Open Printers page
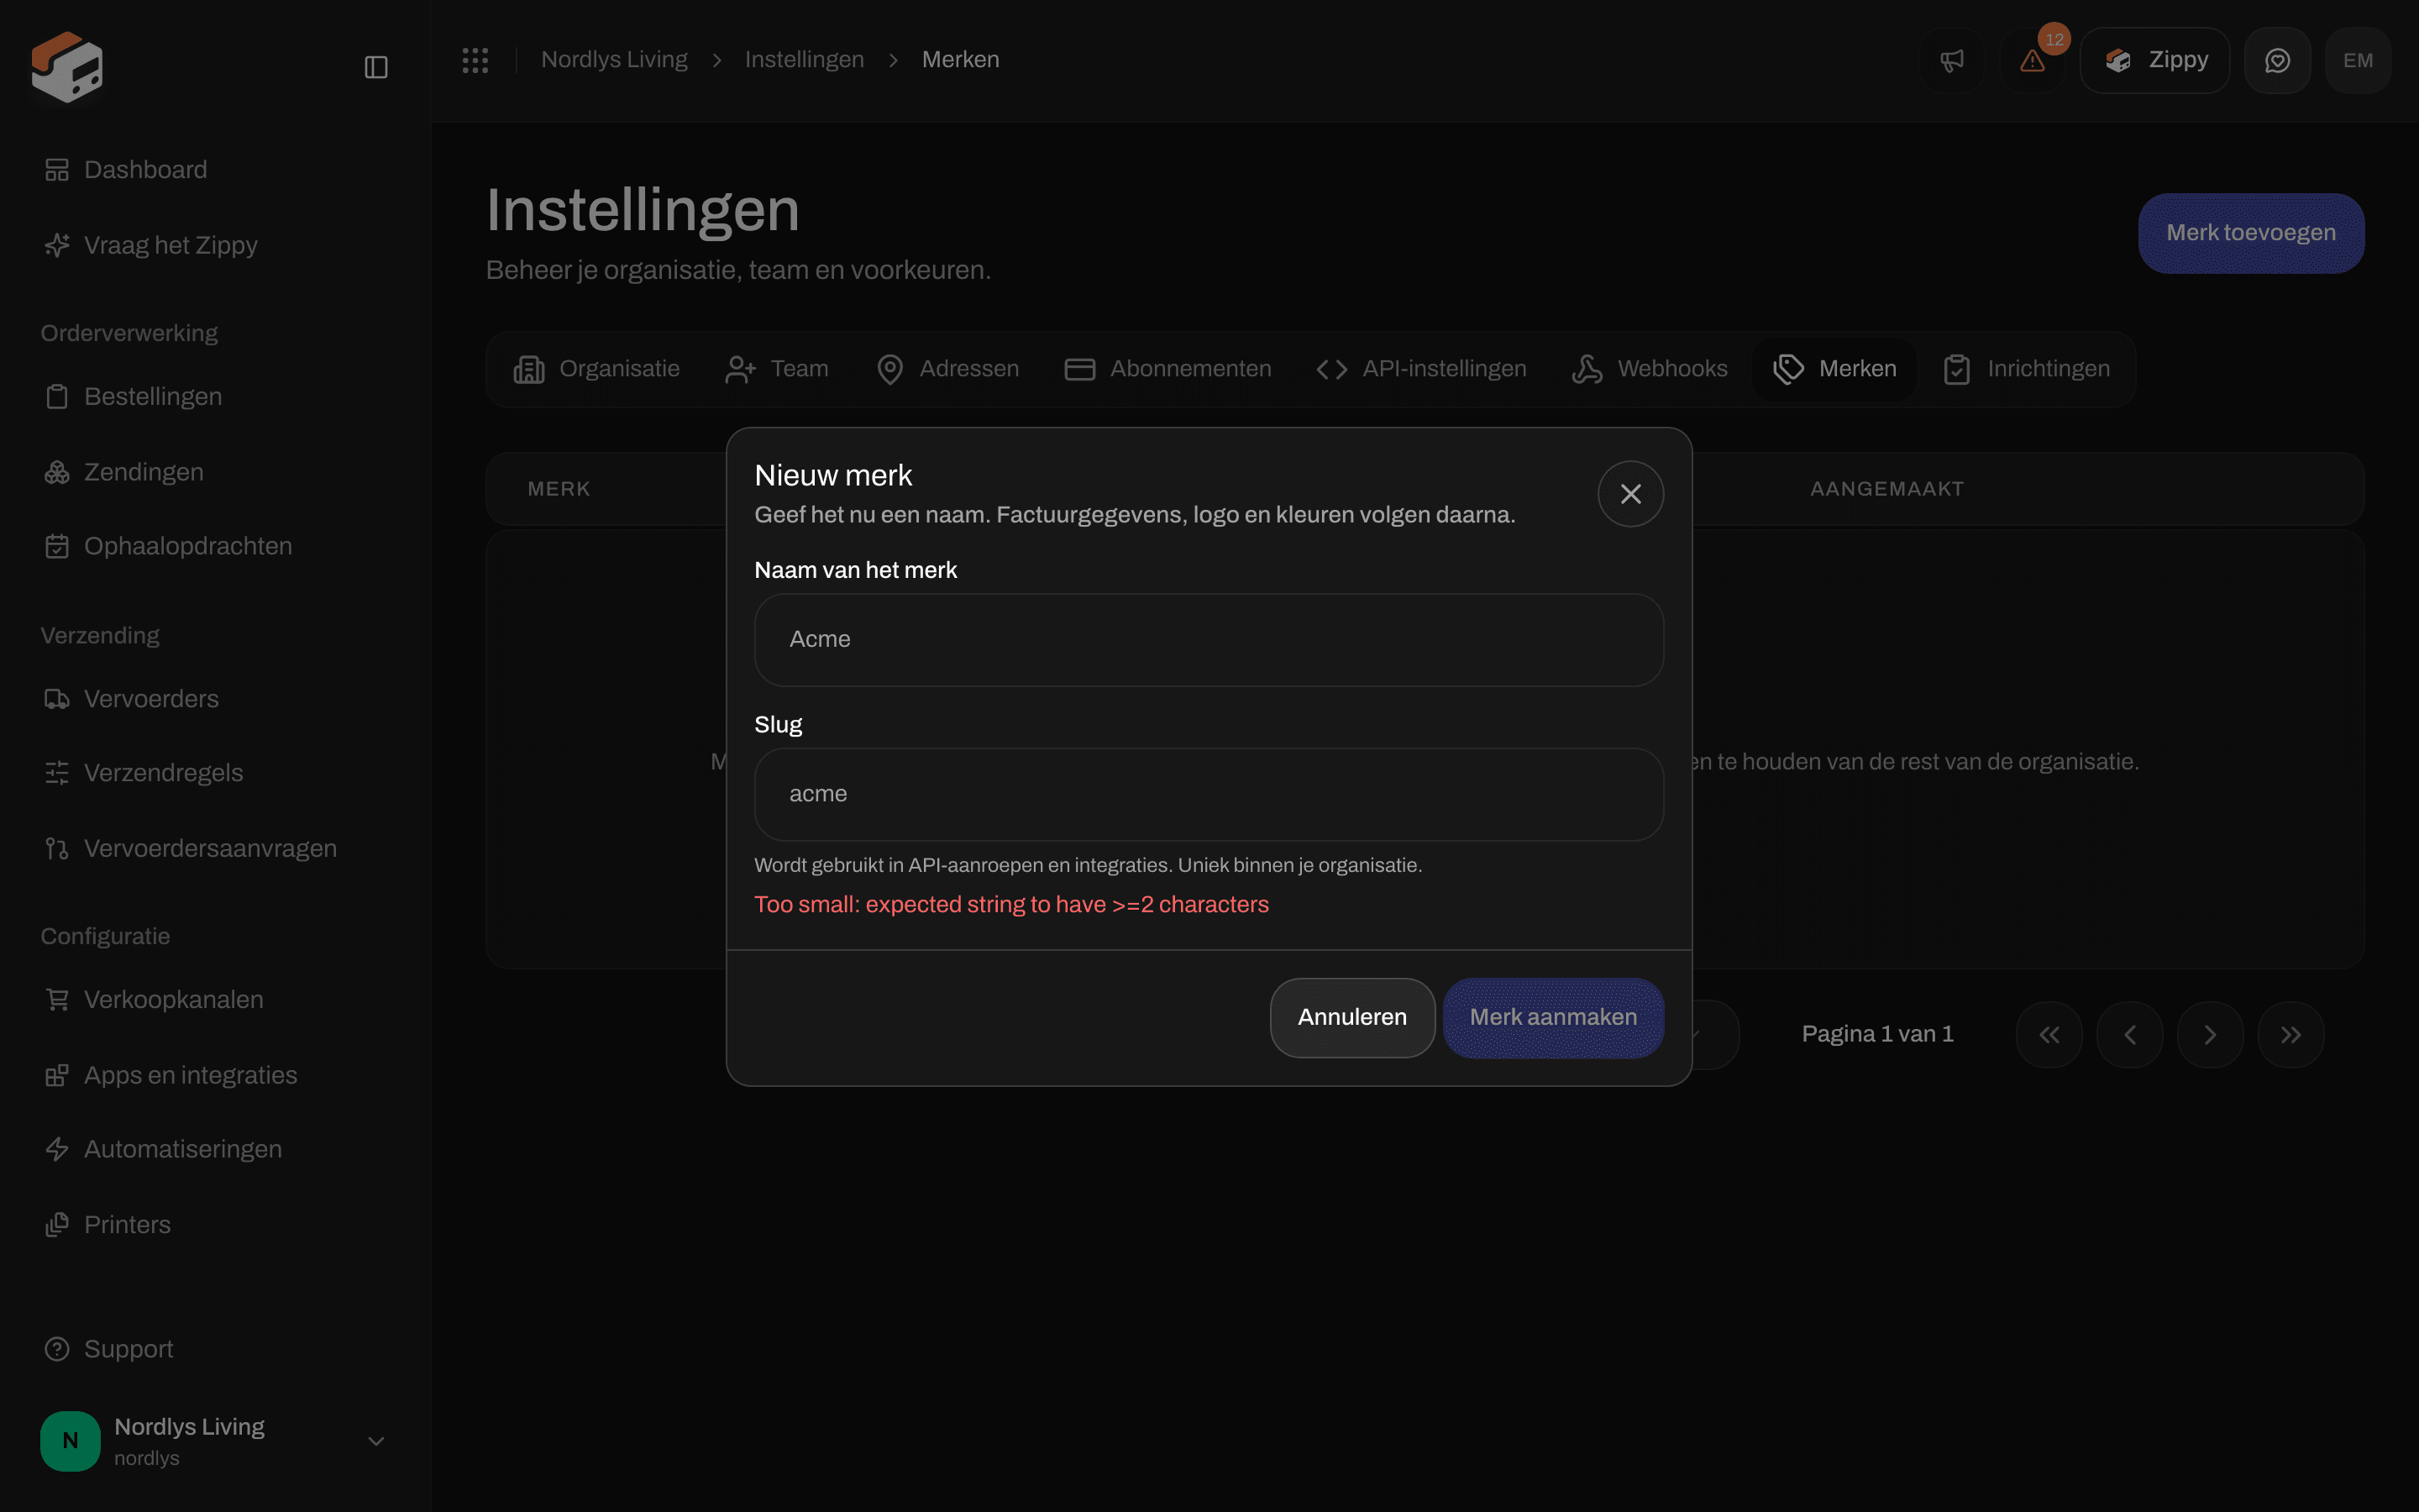 pyautogui.click(x=215, y=1225)
